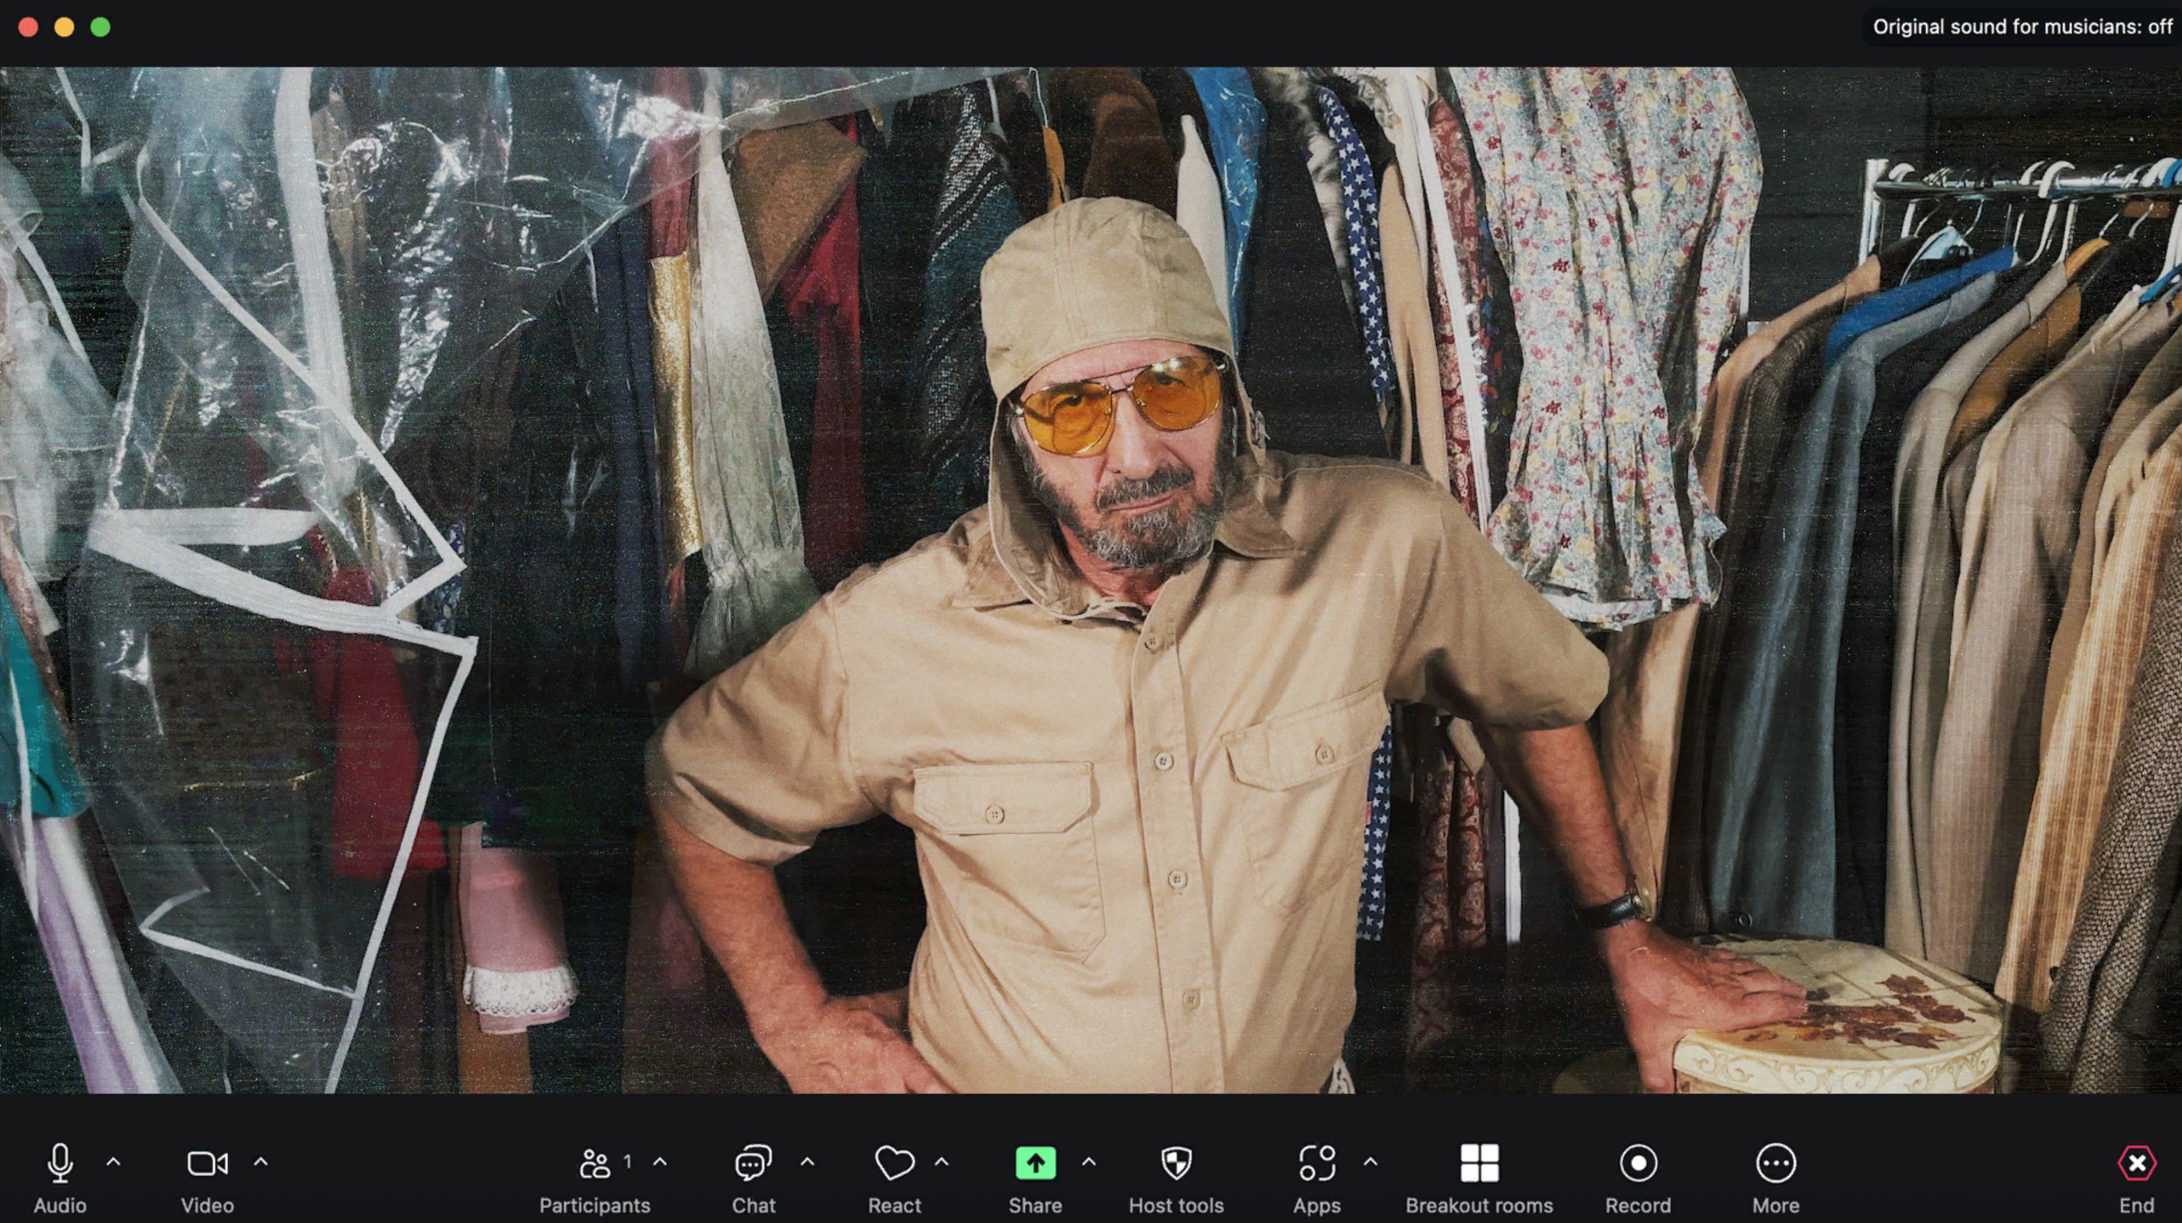Open video settings chevron menu

point(261,1162)
